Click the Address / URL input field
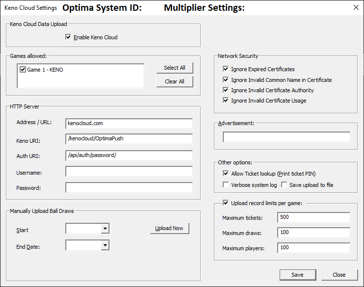The image size is (364, 287). 129,123
